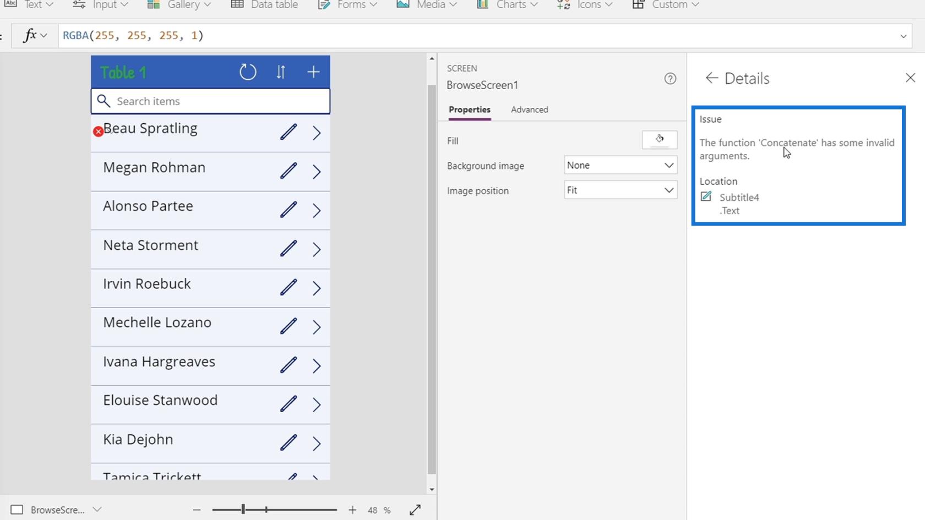Click the red error icon next to Beau Spratling
Viewport: 925px width, 520px height.
[98, 132]
